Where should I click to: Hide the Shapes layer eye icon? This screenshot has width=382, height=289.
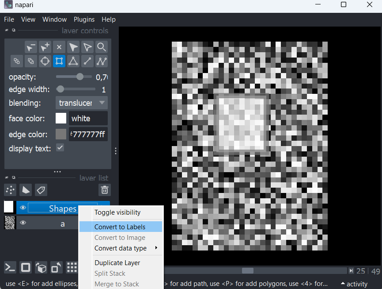click(x=23, y=208)
